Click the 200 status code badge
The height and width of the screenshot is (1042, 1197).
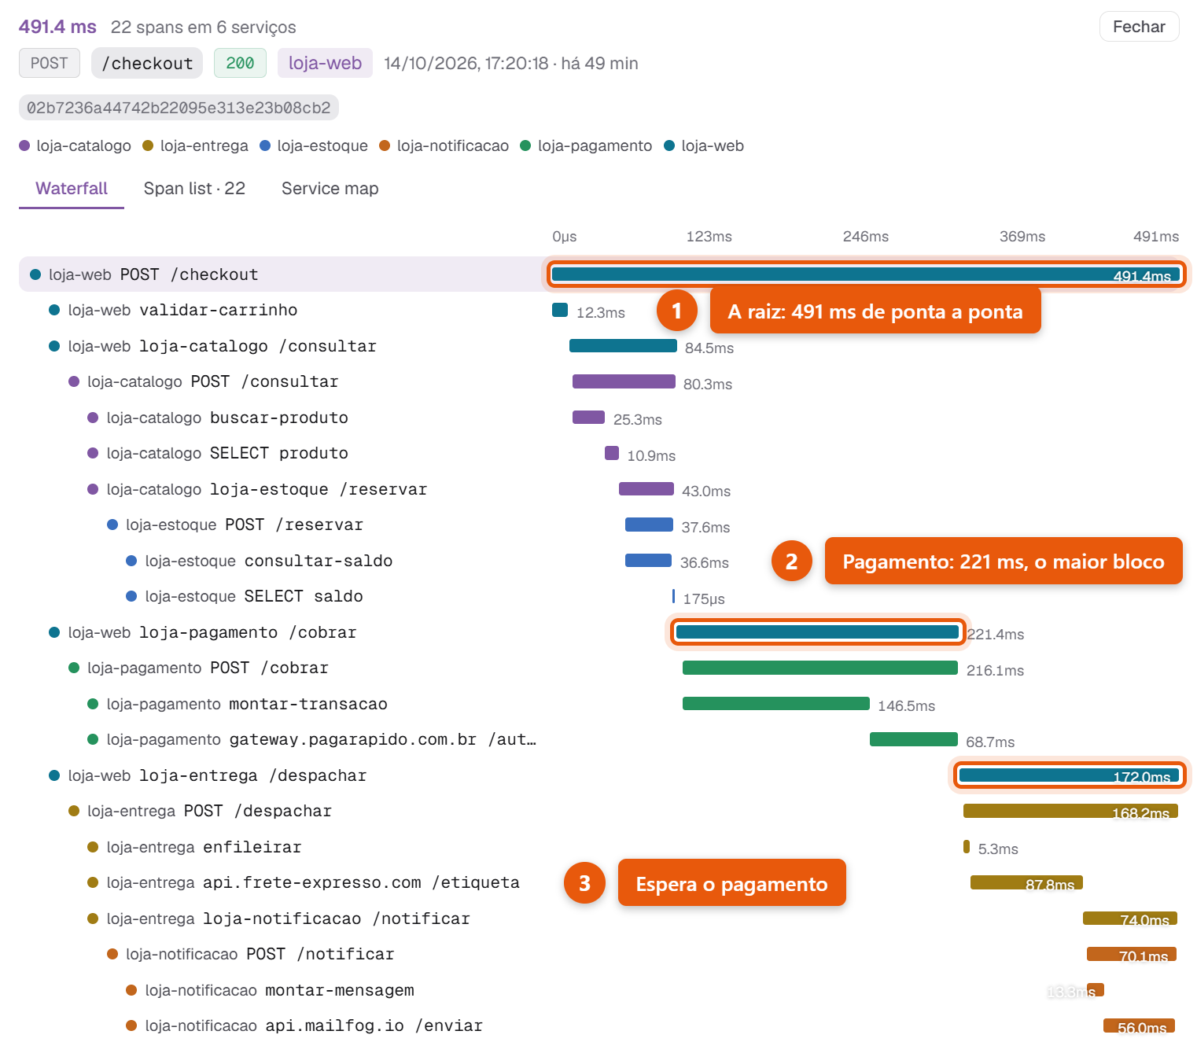point(240,63)
